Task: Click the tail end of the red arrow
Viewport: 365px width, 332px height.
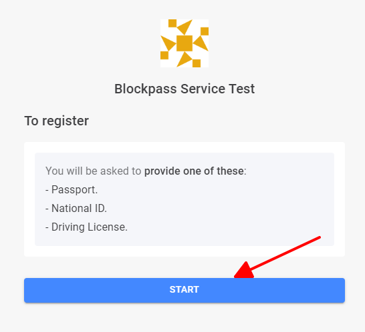Action: 318,238
